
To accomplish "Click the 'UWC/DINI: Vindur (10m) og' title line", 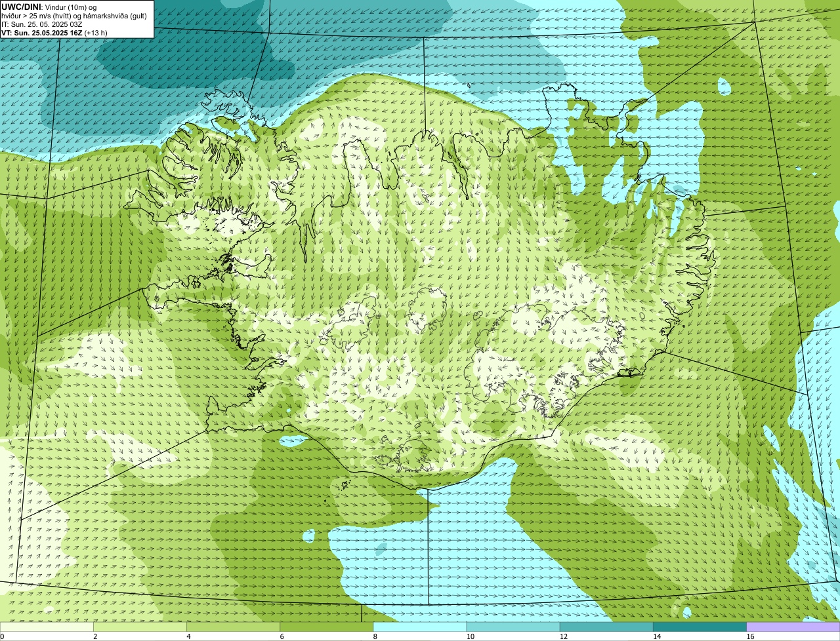I will (x=49, y=7).
